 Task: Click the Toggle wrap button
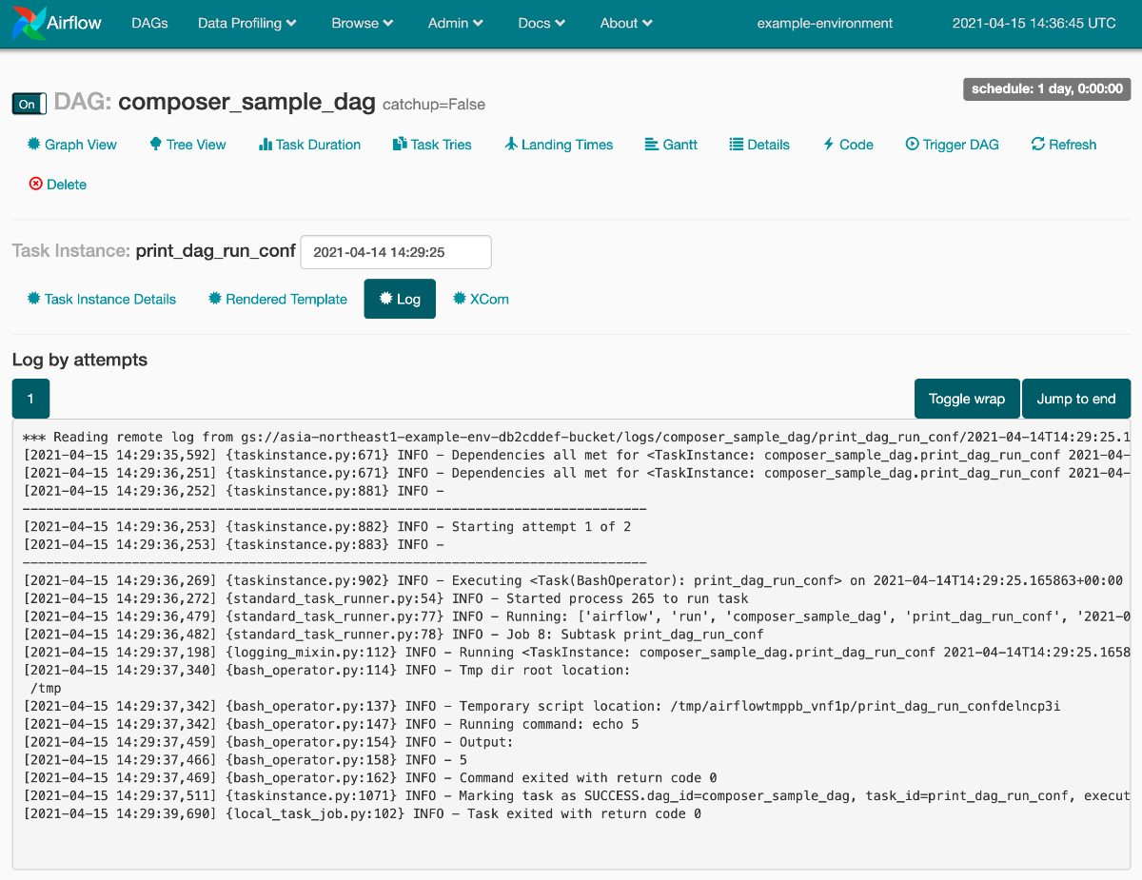967,399
